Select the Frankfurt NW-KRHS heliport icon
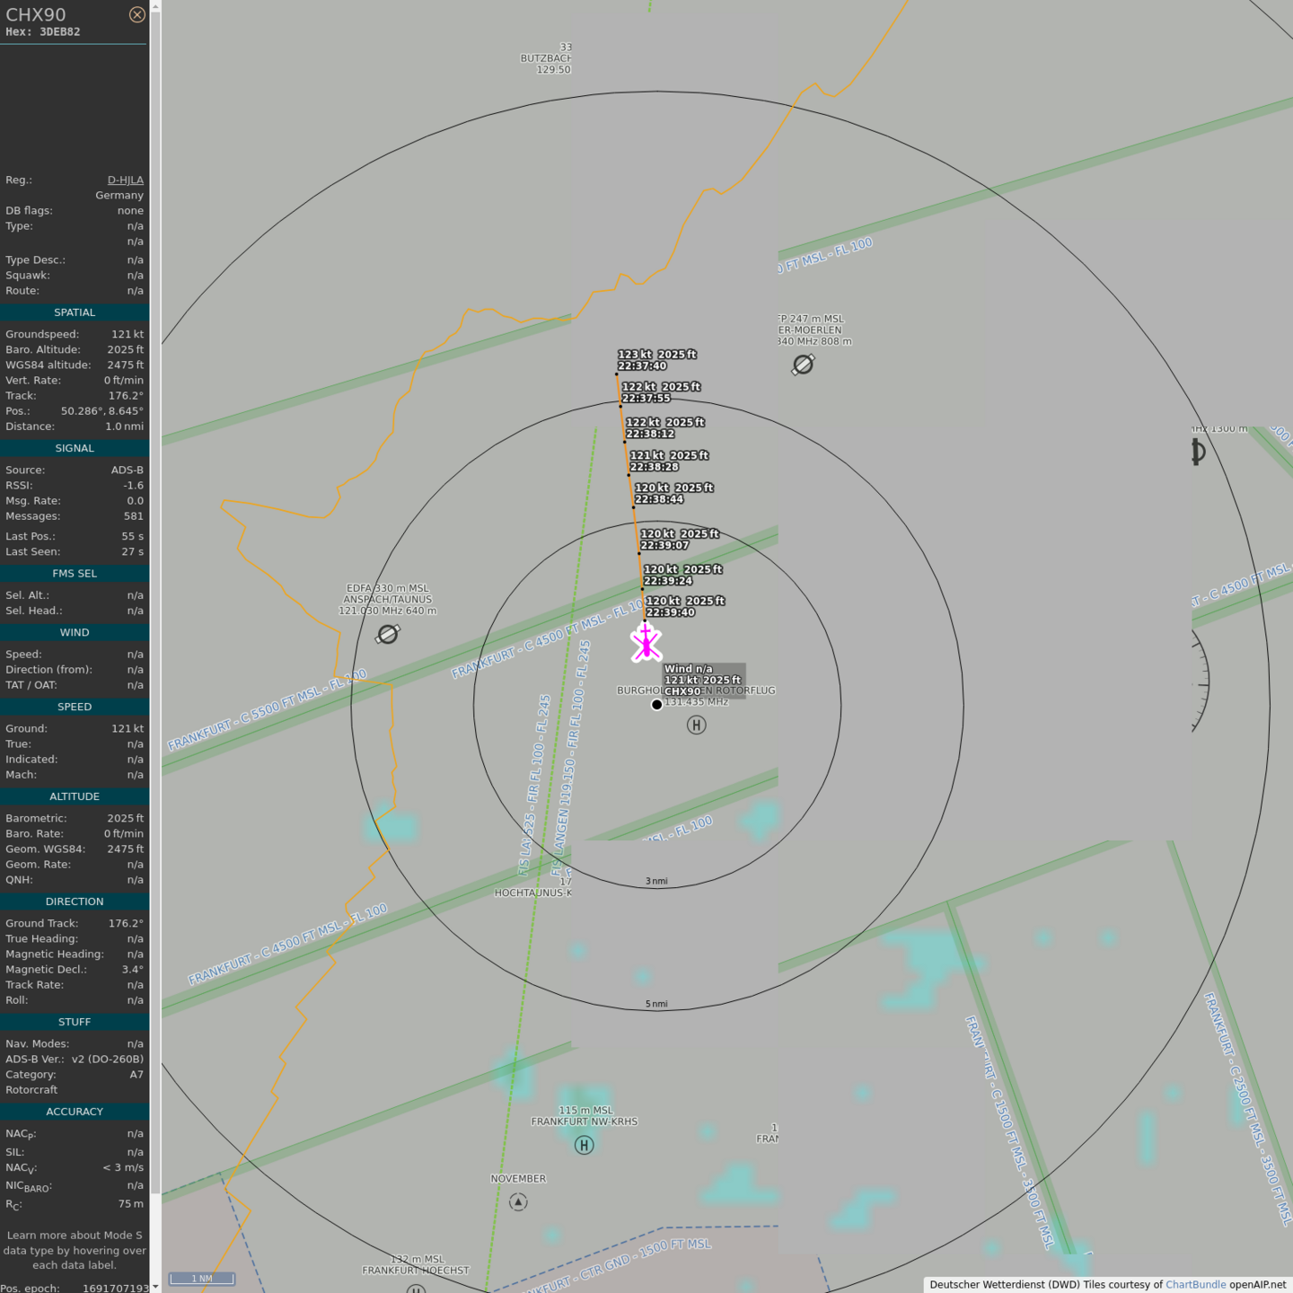The height and width of the screenshot is (1293, 1293). click(584, 1145)
